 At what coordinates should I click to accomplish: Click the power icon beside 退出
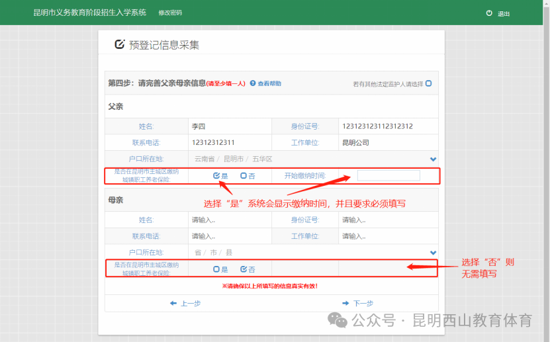pyautogui.click(x=489, y=13)
